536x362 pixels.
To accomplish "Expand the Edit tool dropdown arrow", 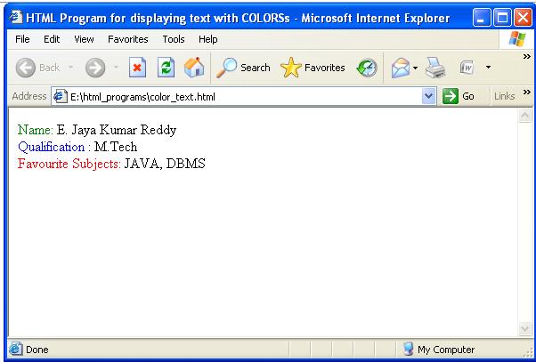I will [x=488, y=68].
